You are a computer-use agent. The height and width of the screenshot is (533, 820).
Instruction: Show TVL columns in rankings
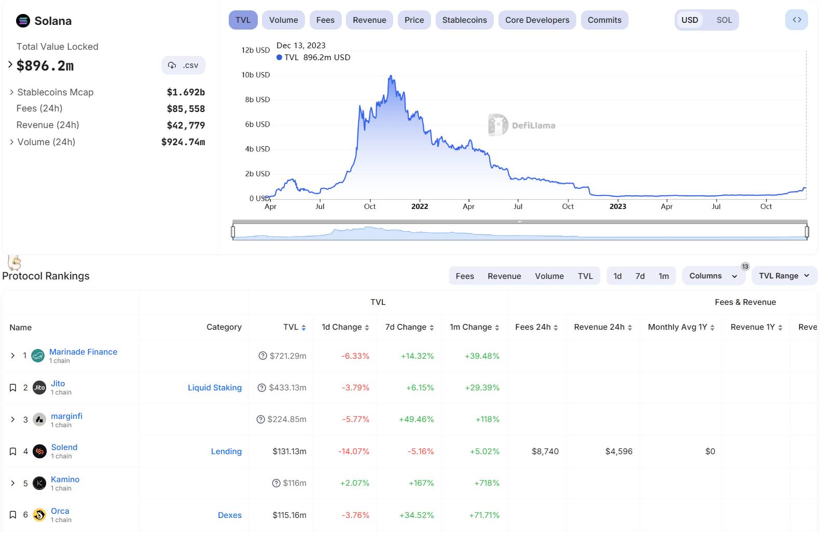[585, 276]
